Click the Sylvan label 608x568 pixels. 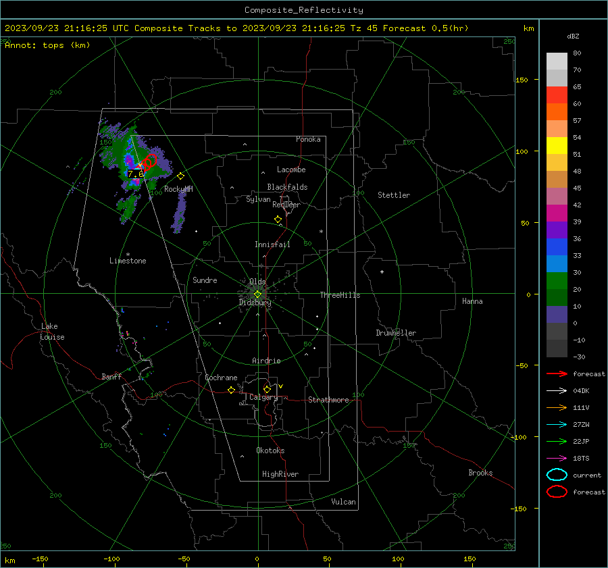(x=258, y=199)
